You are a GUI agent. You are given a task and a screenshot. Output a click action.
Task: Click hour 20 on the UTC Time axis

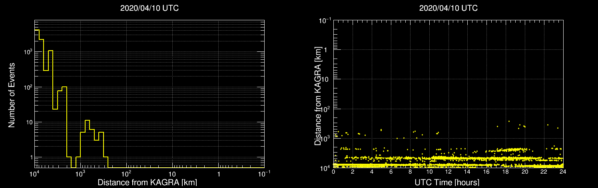click(x=525, y=172)
